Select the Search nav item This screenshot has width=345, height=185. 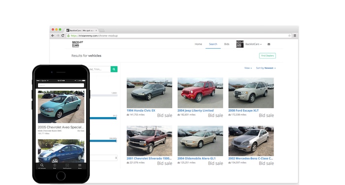tap(213, 44)
